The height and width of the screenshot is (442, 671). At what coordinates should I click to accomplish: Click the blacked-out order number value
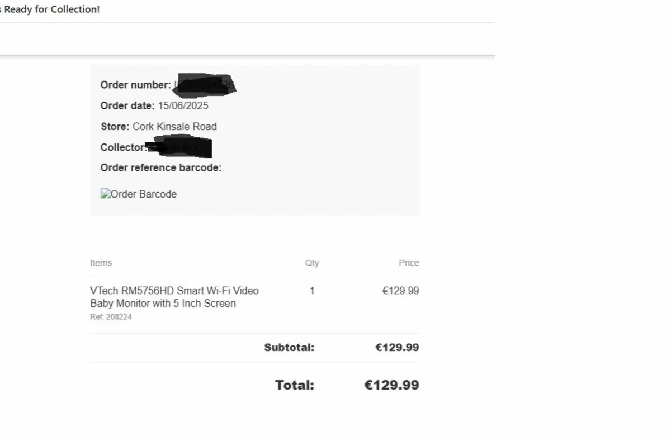click(x=205, y=85)
